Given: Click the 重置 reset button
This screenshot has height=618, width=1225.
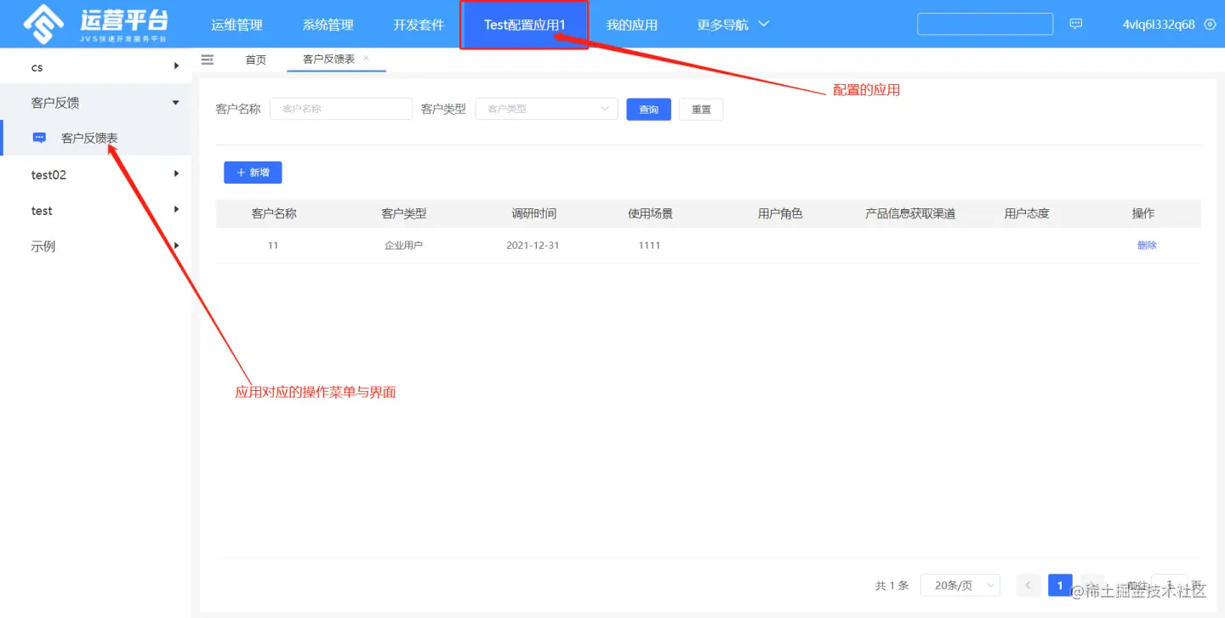Looking at the screenshot, I should pyautogui.click(x=701, y=109).
